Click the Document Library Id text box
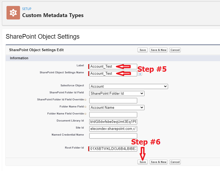The height and width of the screenshot is (171, 220). [113, 121]
